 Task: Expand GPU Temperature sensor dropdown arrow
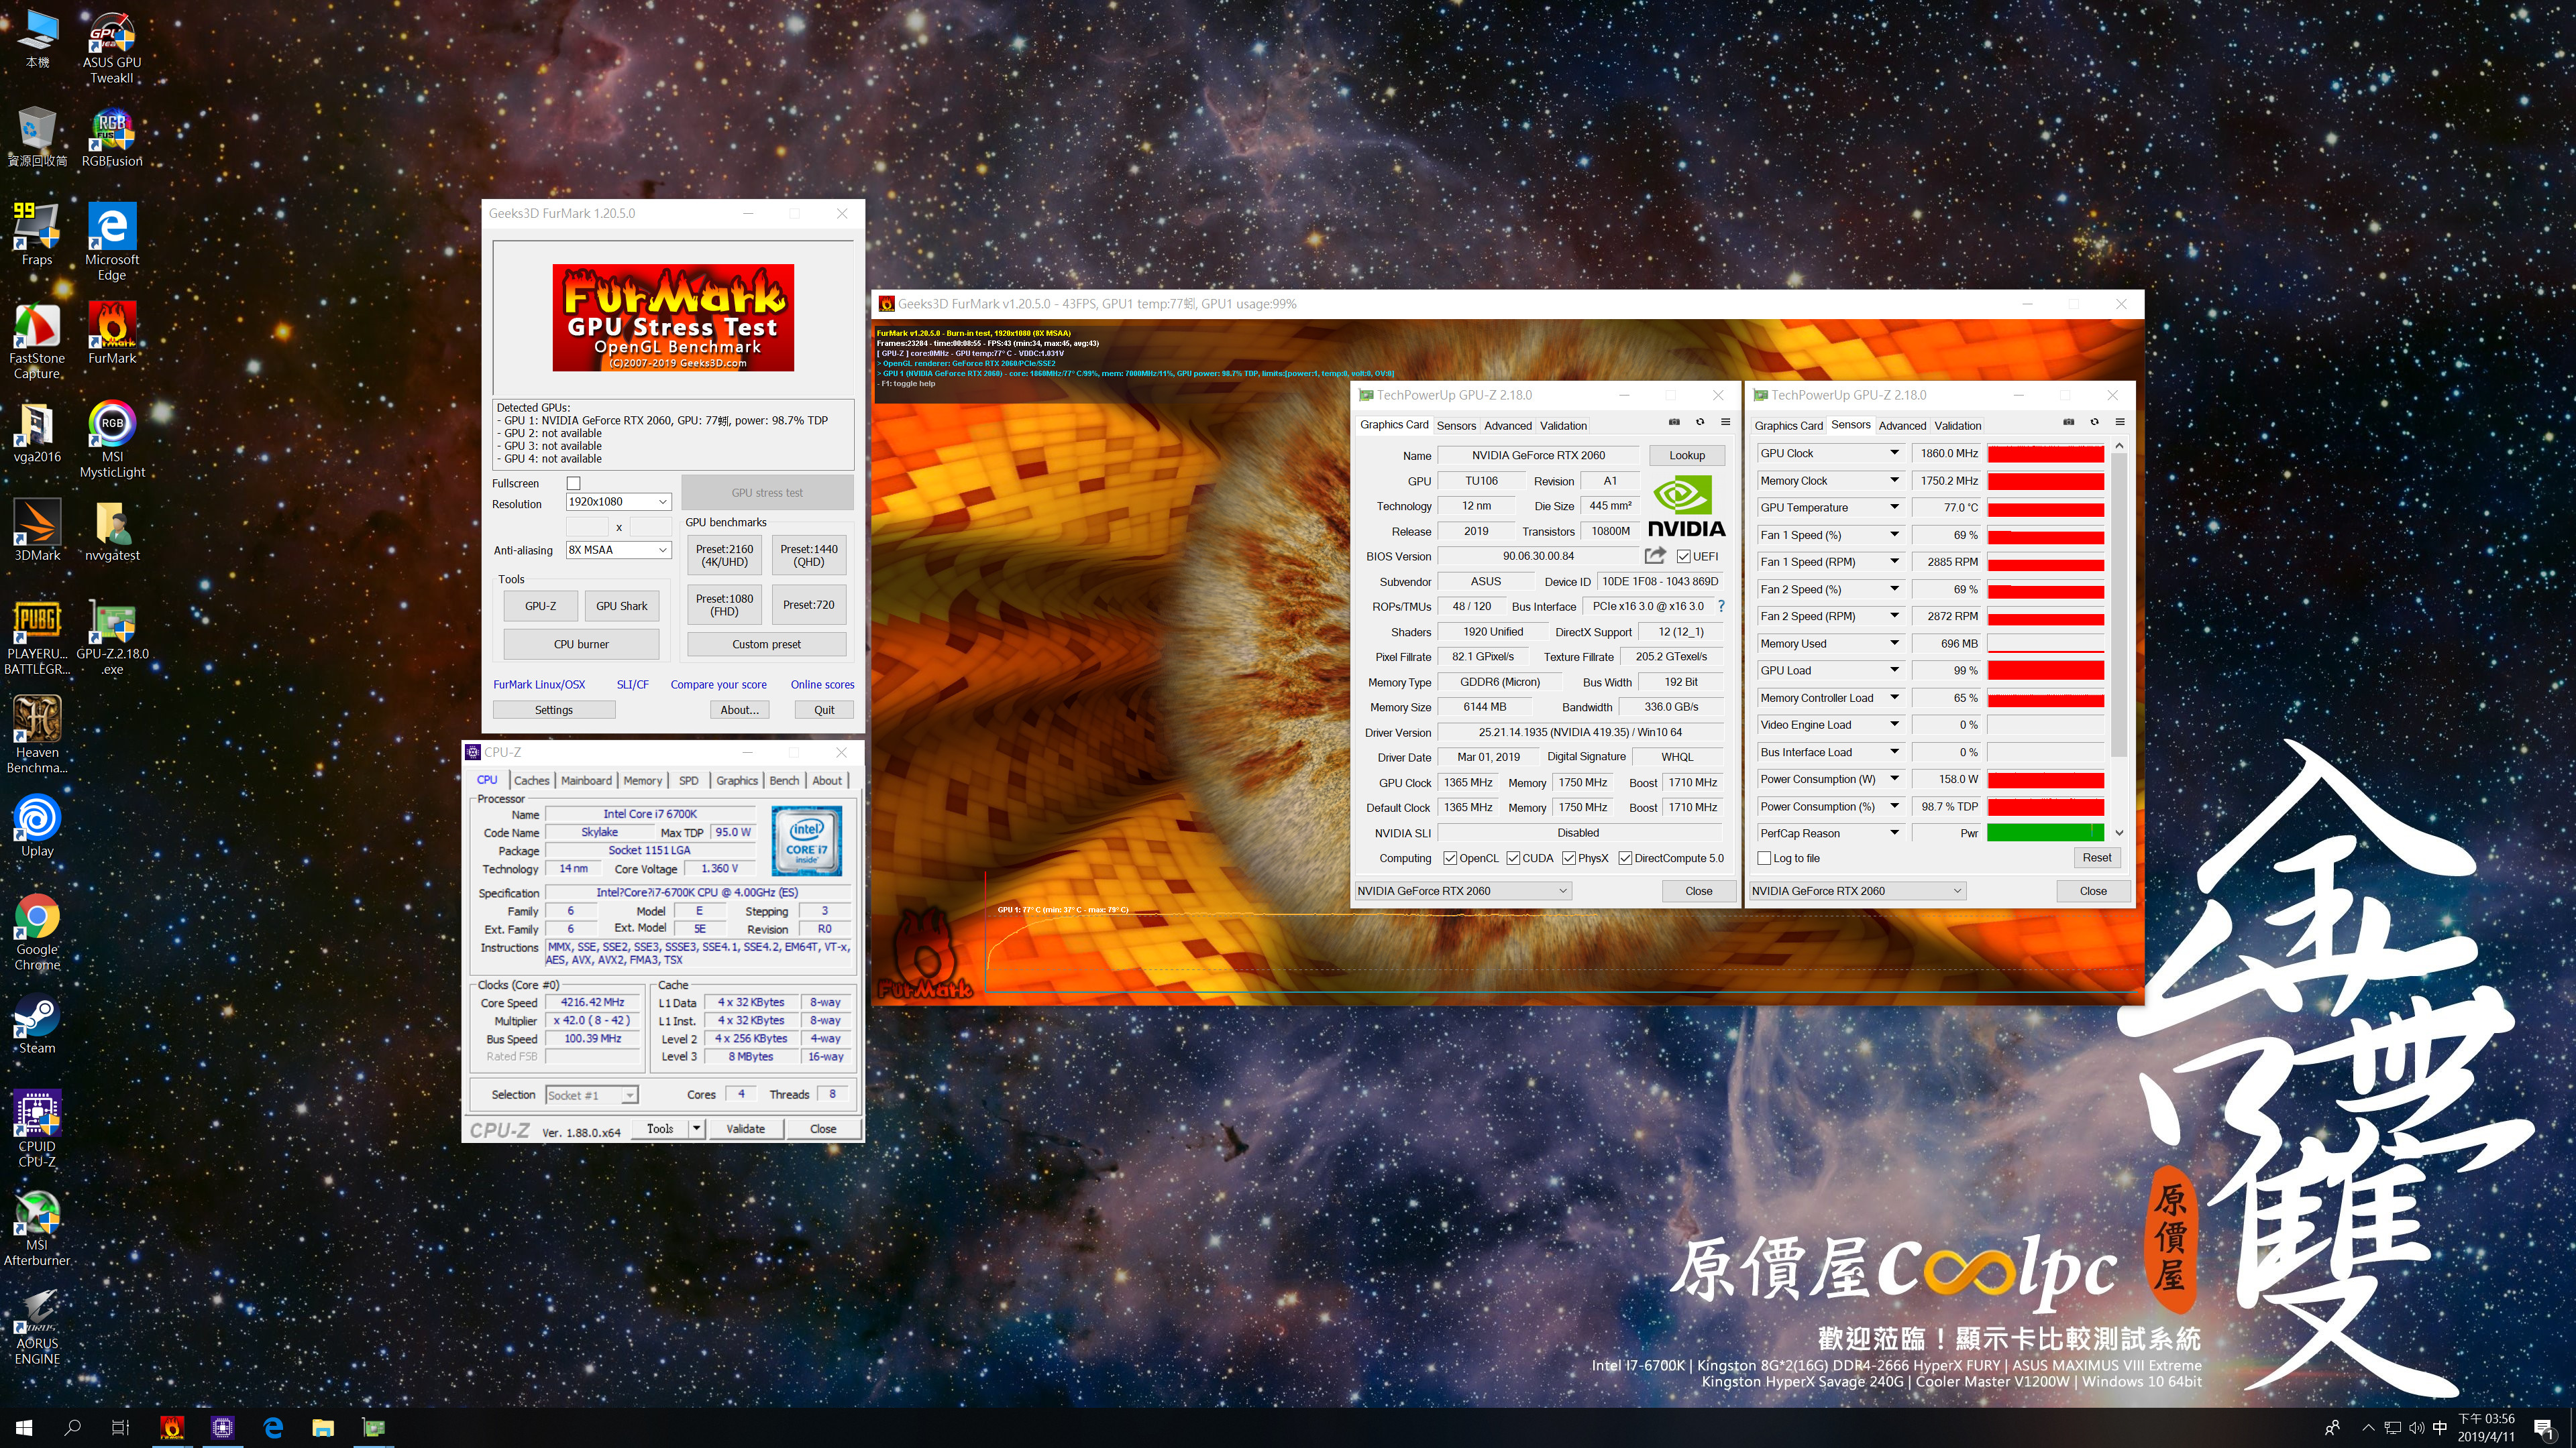click(x=1894, y=507)
